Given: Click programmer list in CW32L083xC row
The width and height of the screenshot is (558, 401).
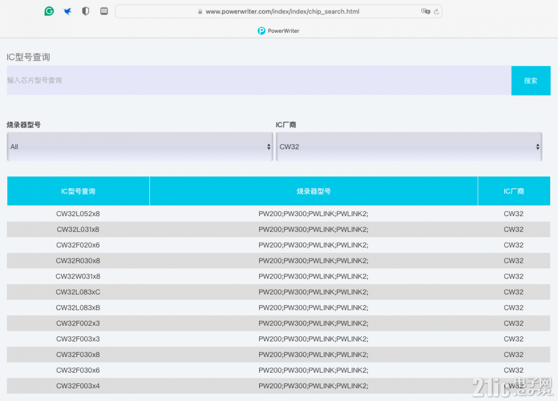Looking at the screenshot, I should [313, 292].
